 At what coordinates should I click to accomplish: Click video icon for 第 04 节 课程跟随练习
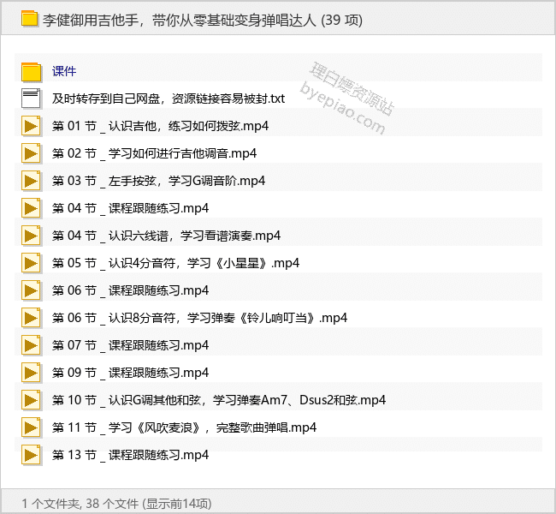31,208
